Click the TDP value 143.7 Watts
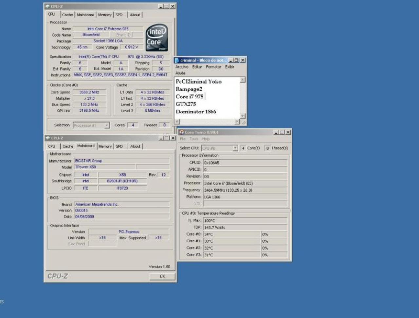419x318 pixels. pyautogui.click(x=246, y=228)
